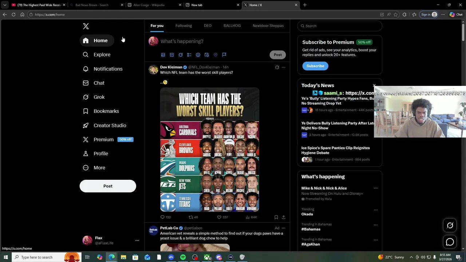
Task: Open Chat in the left navigation
Action: click(94, 83)
